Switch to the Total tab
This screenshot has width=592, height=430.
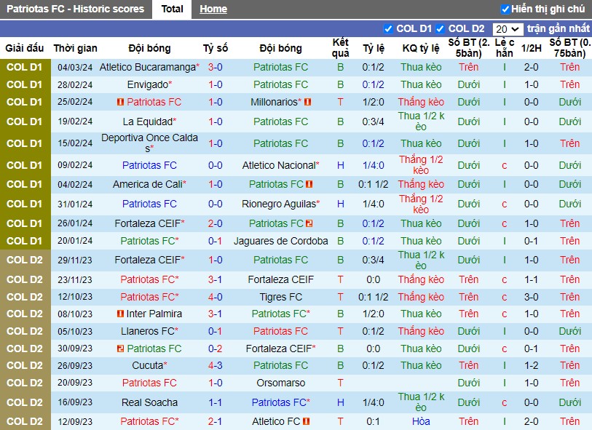tap(172, 9)
